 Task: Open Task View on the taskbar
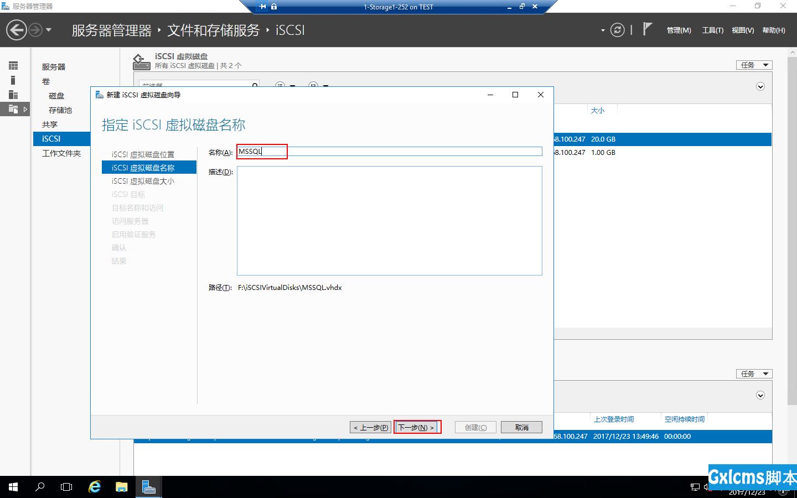[66, 487]
